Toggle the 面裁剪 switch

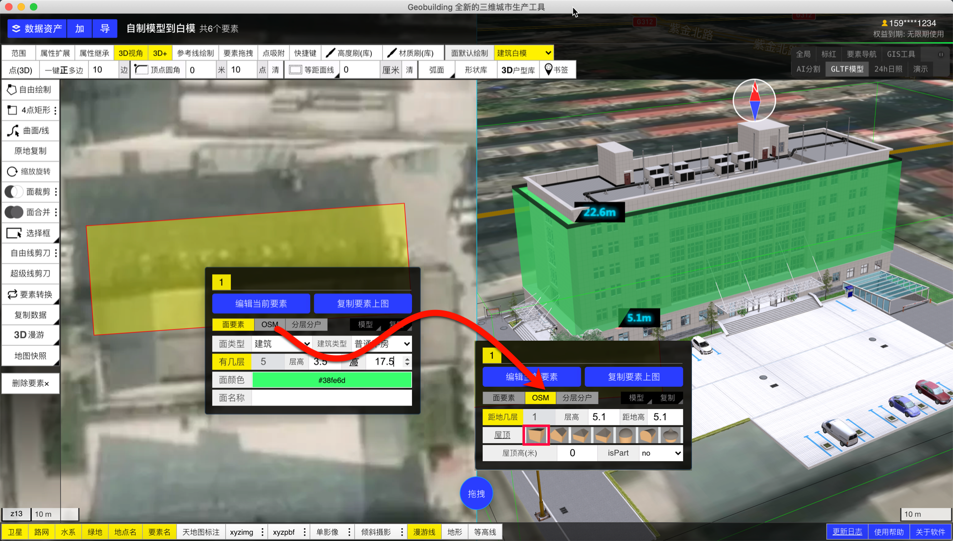14,191
